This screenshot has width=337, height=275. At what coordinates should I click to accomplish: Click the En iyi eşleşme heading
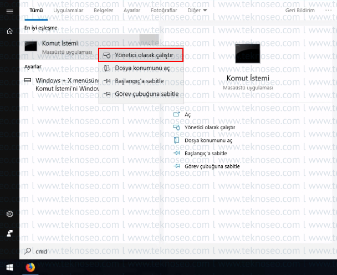pyautogui.click(x=41, y=28)
